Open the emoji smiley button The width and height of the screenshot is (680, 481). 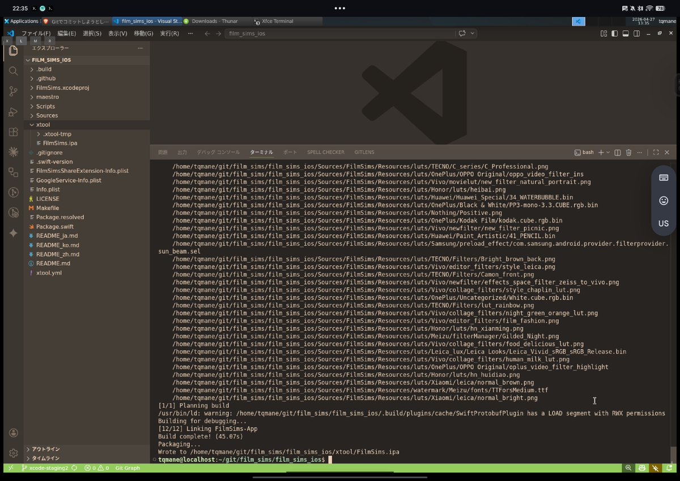[x=664, y=201]
